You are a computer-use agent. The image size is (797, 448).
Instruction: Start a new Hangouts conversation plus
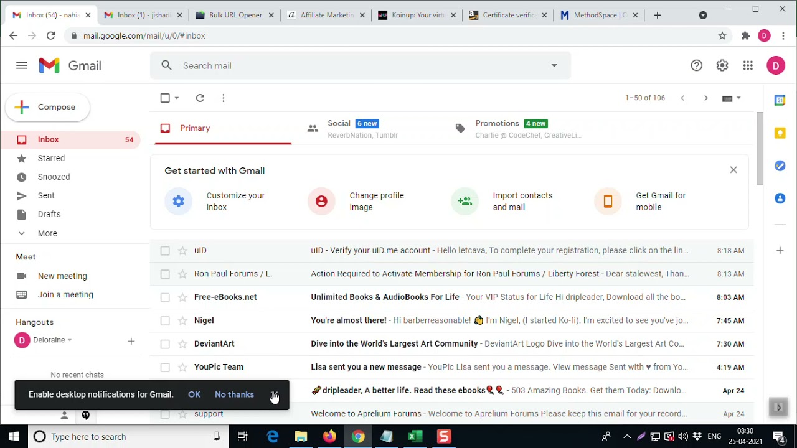(x=131, y=341)
